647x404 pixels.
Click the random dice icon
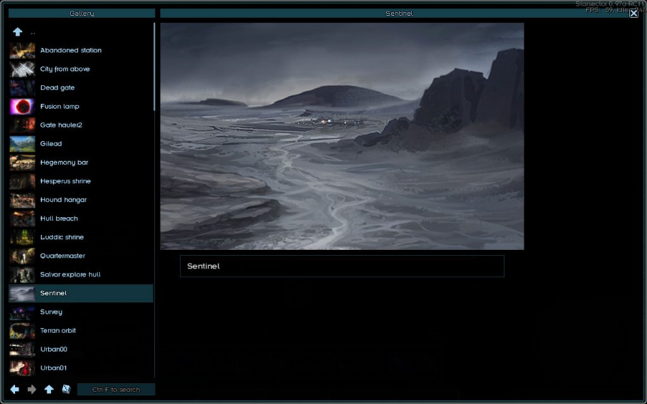pos(66,389)
